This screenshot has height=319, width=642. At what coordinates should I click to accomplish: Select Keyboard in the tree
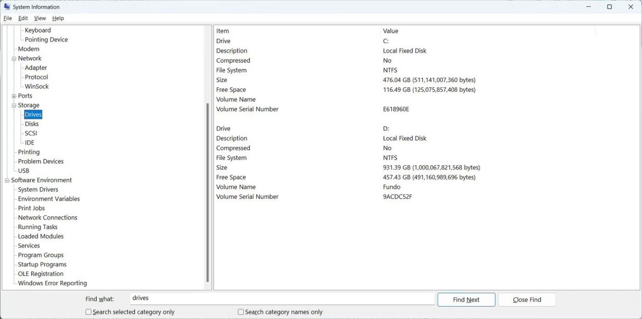point(38,30)
